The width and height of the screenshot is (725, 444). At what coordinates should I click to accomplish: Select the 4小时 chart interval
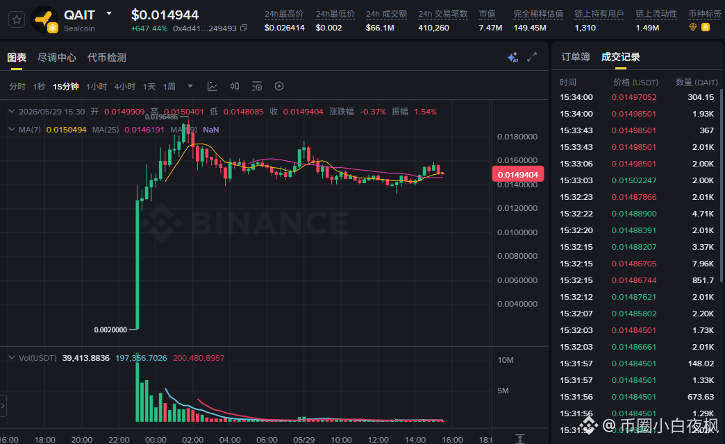tap(125, 87)
